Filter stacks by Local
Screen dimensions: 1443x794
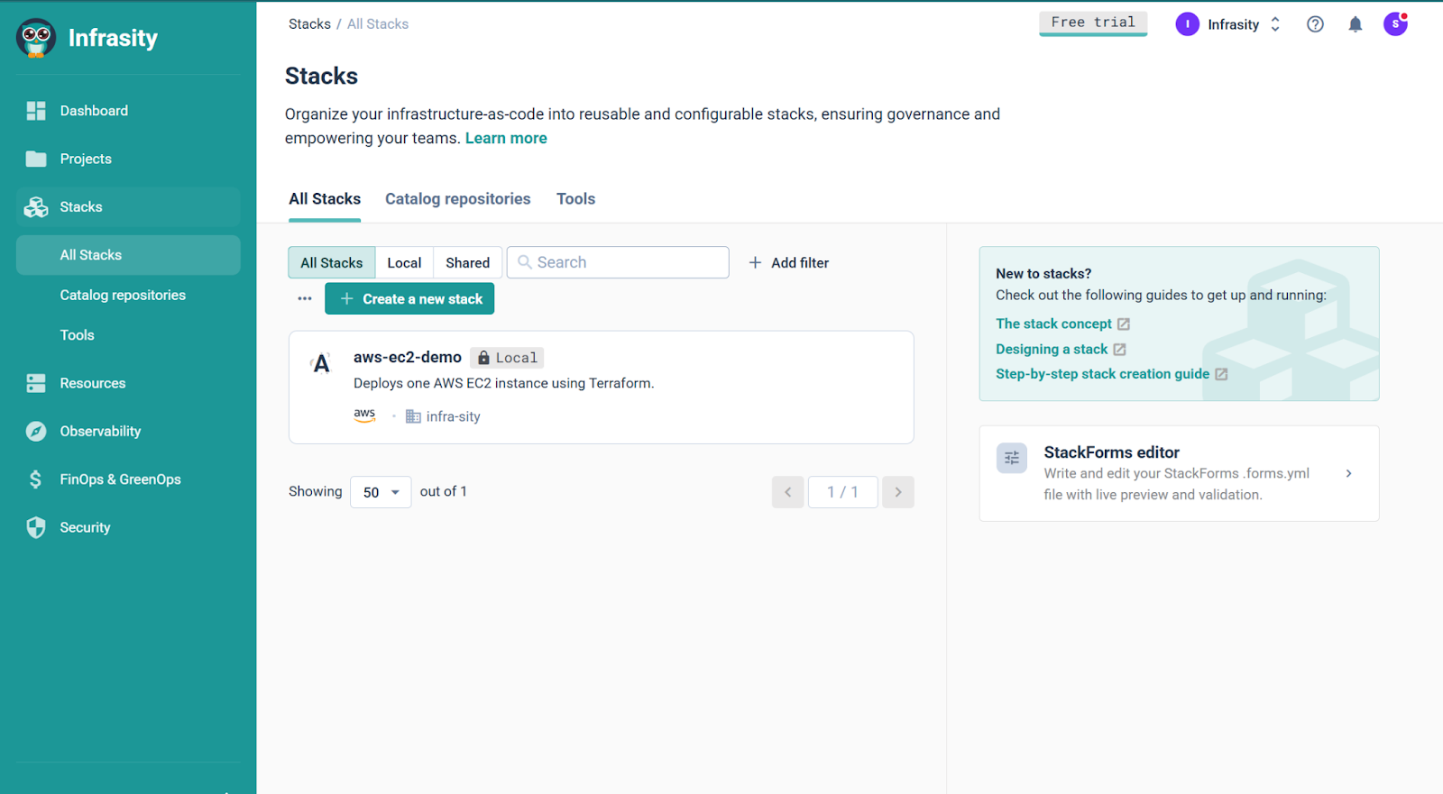[x=404, y=263]
